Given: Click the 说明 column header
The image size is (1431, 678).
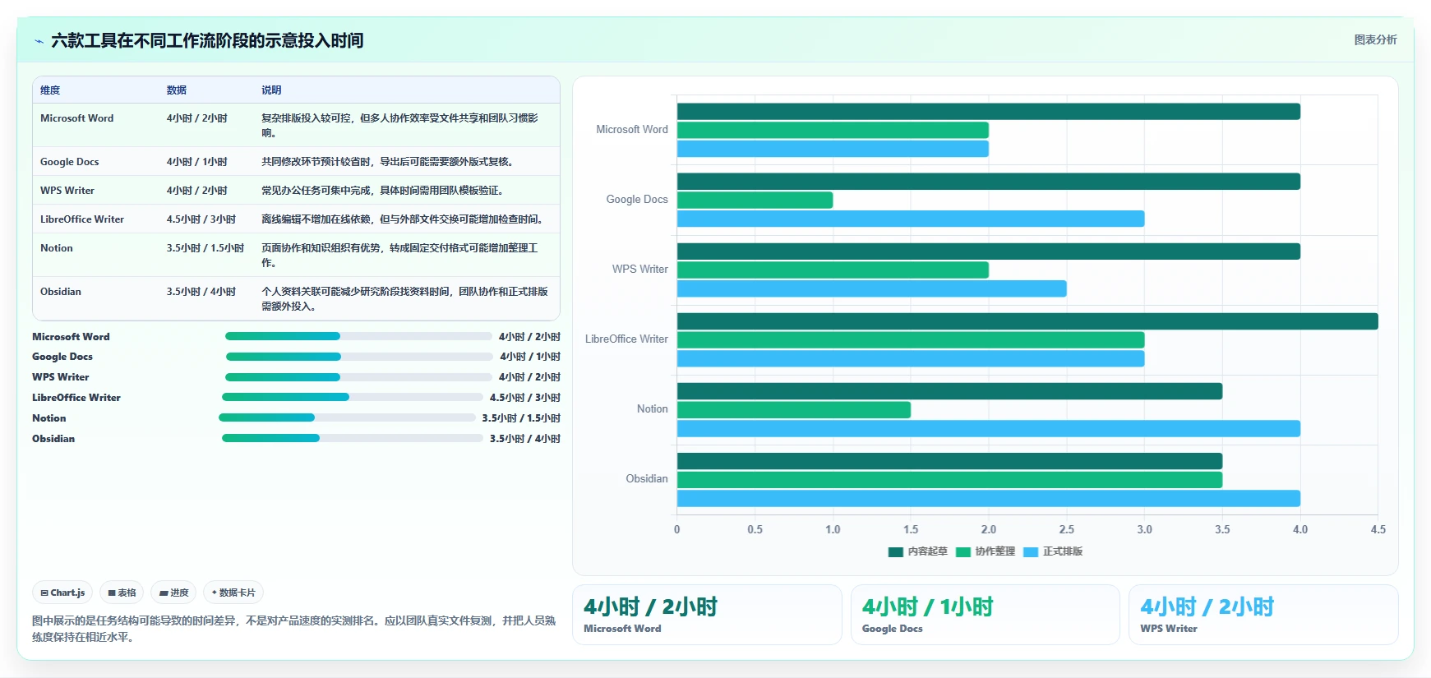Looking at the screenshot, I should 271,90.
